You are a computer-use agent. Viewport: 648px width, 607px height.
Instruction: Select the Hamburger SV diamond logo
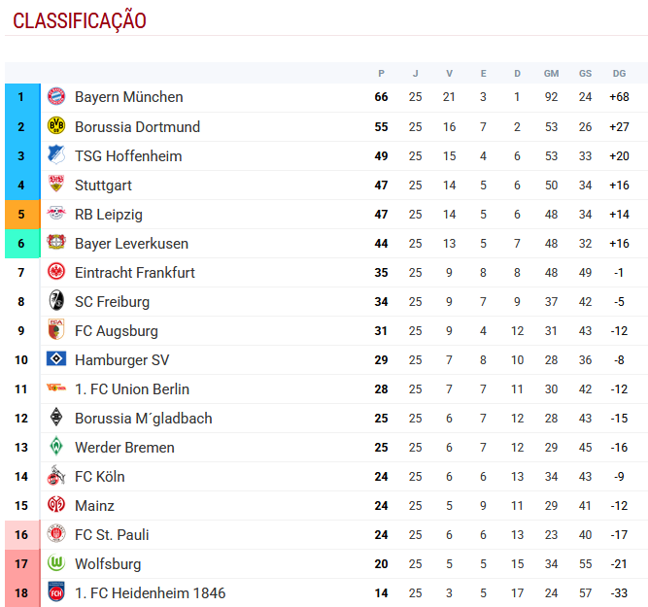(x=56, y=359)
